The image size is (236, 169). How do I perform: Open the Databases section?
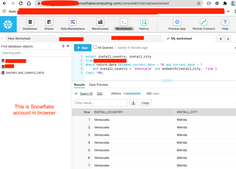click(x=30, y=24)
